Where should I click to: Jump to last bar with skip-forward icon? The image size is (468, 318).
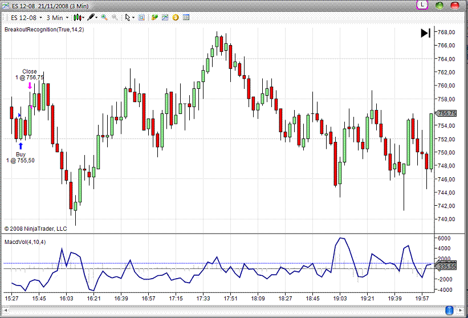click(x=426, y=33)
